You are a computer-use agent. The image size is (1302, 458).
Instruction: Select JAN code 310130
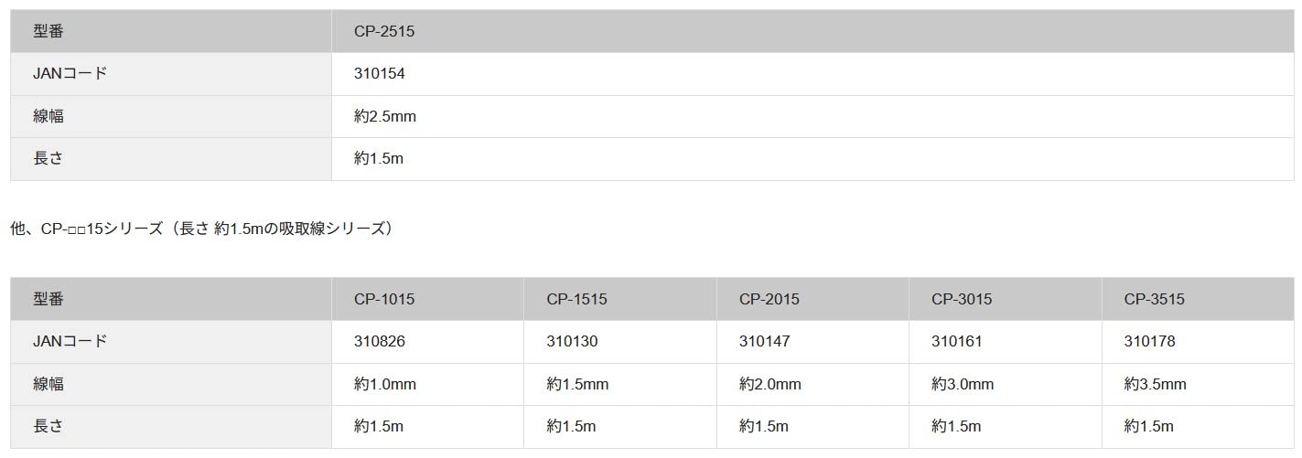pyautogui.click(x=572, y=341)
